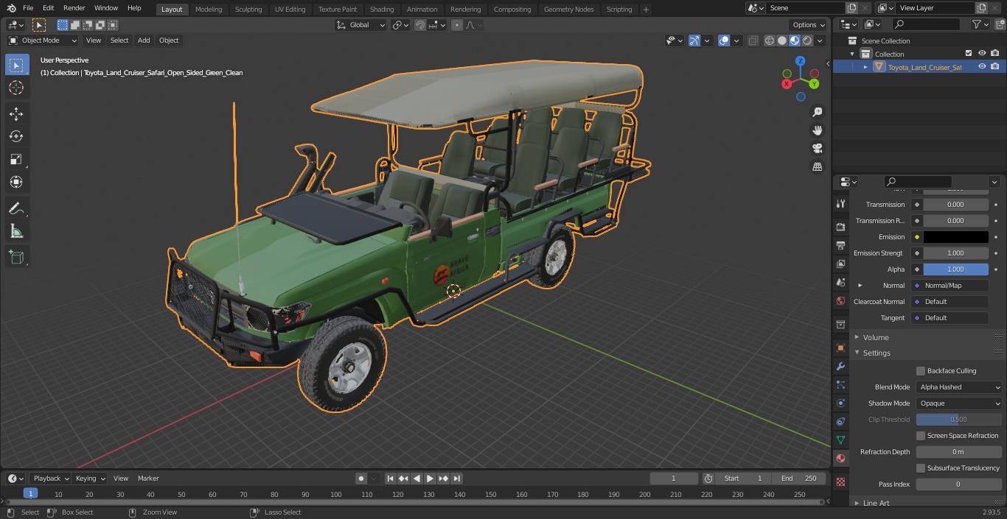Screen dimensions: 1007x519
Task: Open the Playback dropdown menu
Action: 50,479
